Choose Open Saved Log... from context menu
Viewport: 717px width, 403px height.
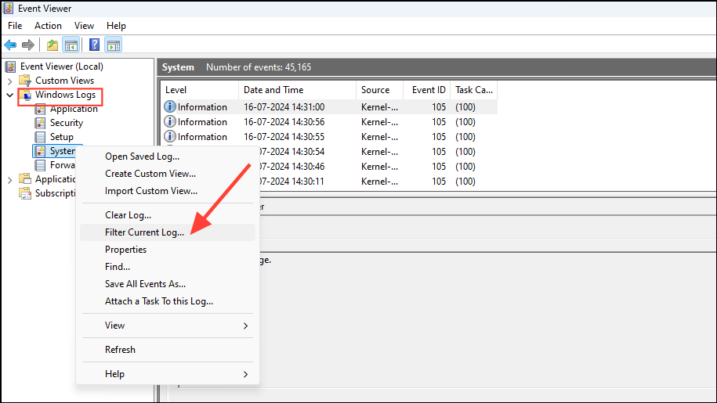coord(168,157)
